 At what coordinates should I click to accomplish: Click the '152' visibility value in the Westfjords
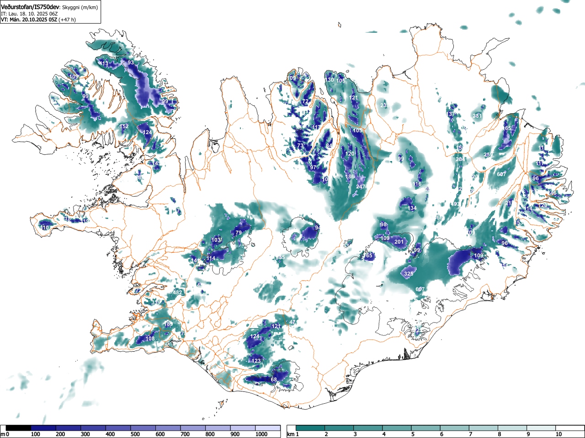coord(124,126)
